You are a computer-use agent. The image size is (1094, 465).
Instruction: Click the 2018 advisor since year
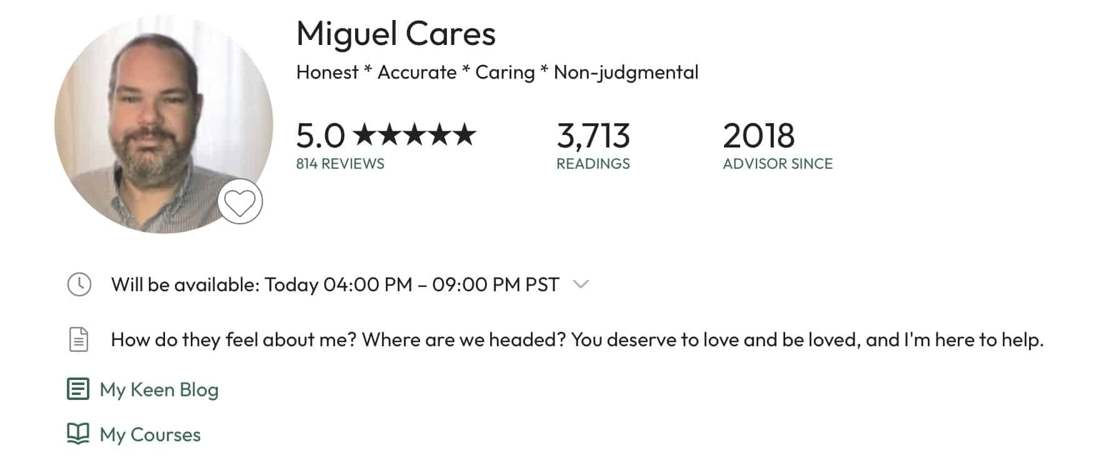(759, 136)
